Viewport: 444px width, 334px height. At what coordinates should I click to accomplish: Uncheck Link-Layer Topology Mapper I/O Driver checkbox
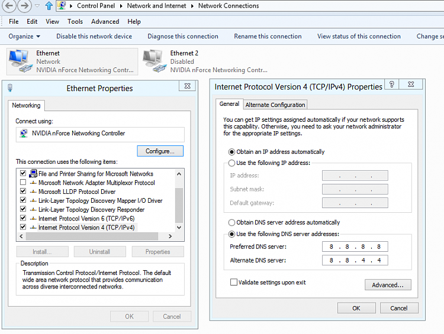coord(23,200)
